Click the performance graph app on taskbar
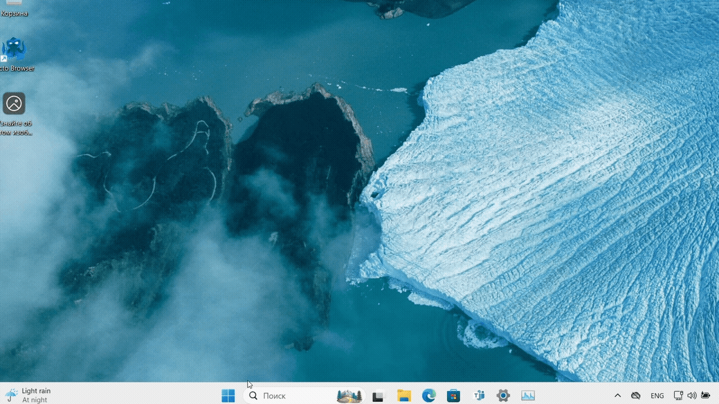This screenshot has width=719, height=404. [x=527, y=396]
